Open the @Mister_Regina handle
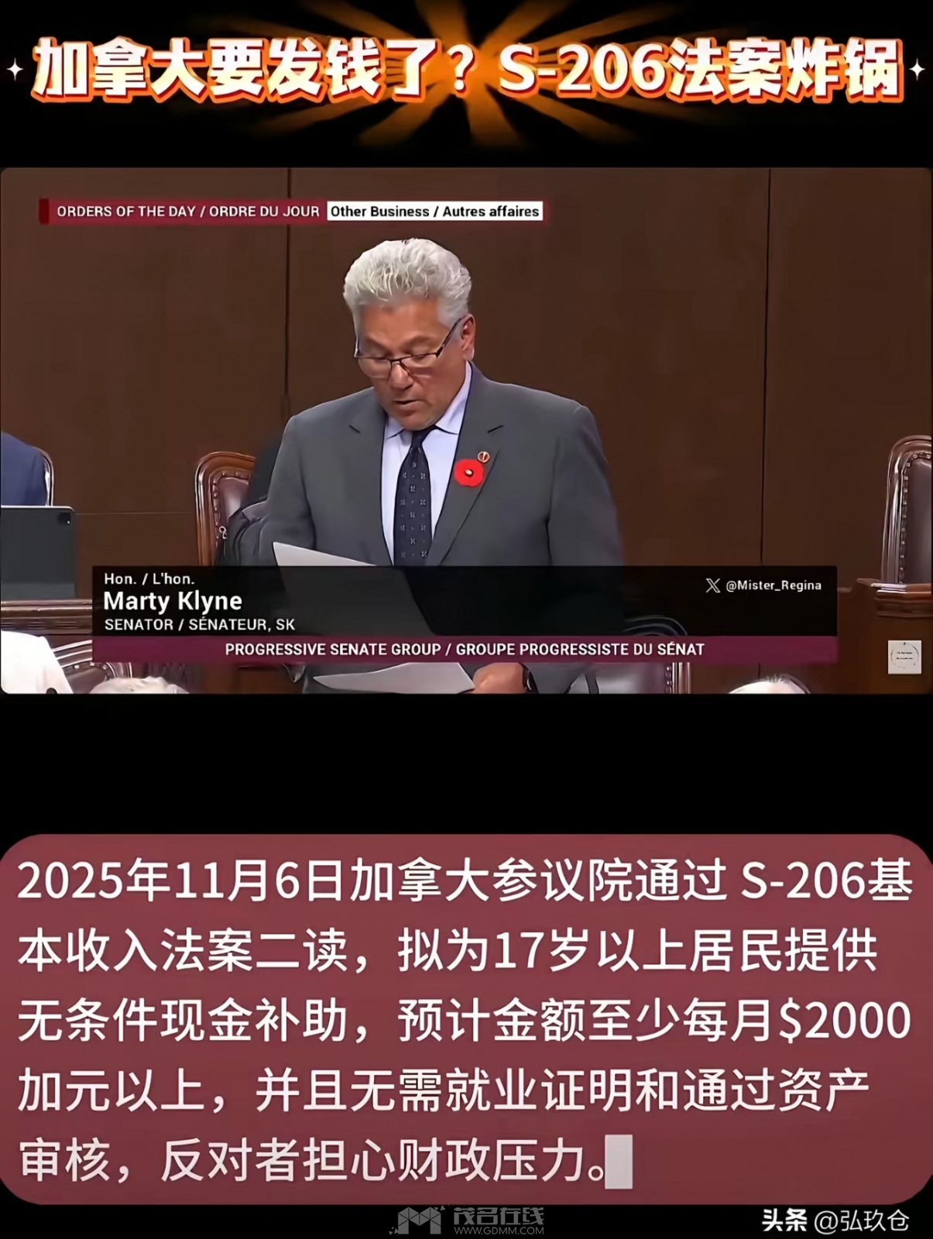 tap(773, 585)
